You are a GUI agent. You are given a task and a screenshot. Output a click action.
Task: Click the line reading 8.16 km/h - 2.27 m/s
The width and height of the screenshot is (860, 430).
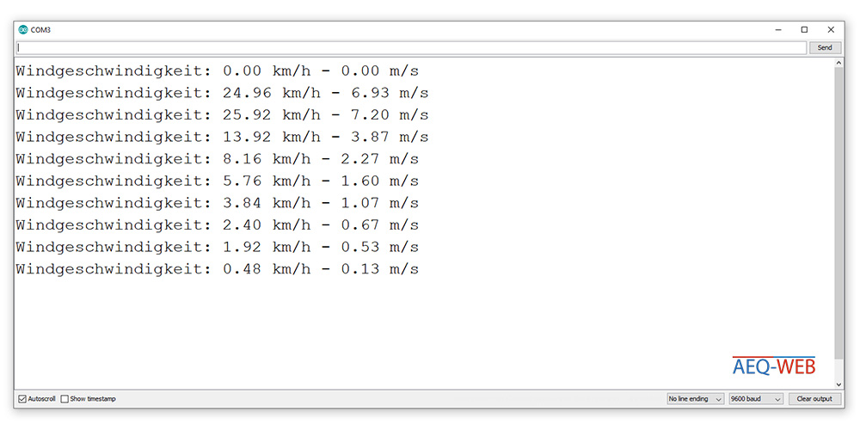(218, 159)
